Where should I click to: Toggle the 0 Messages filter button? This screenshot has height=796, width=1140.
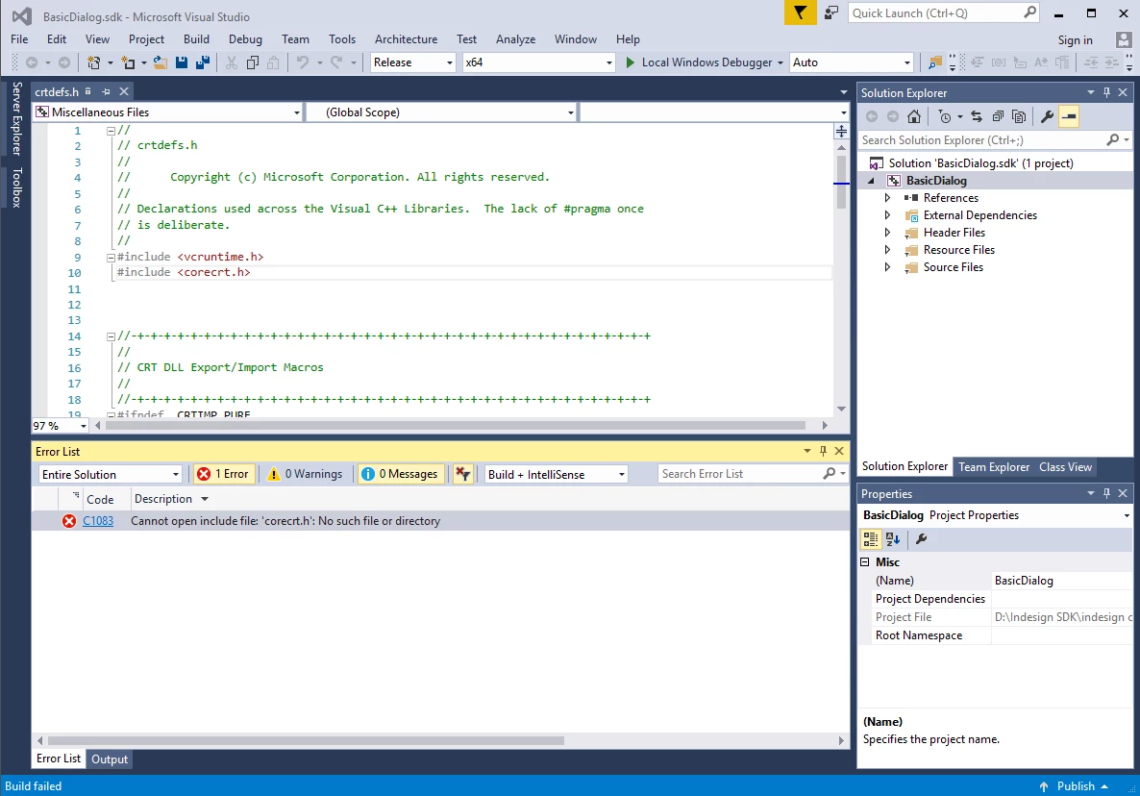point(400,474)
